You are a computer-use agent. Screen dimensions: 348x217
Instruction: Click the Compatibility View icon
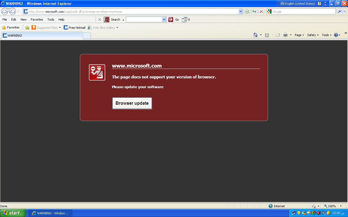[x=247, y=11]
